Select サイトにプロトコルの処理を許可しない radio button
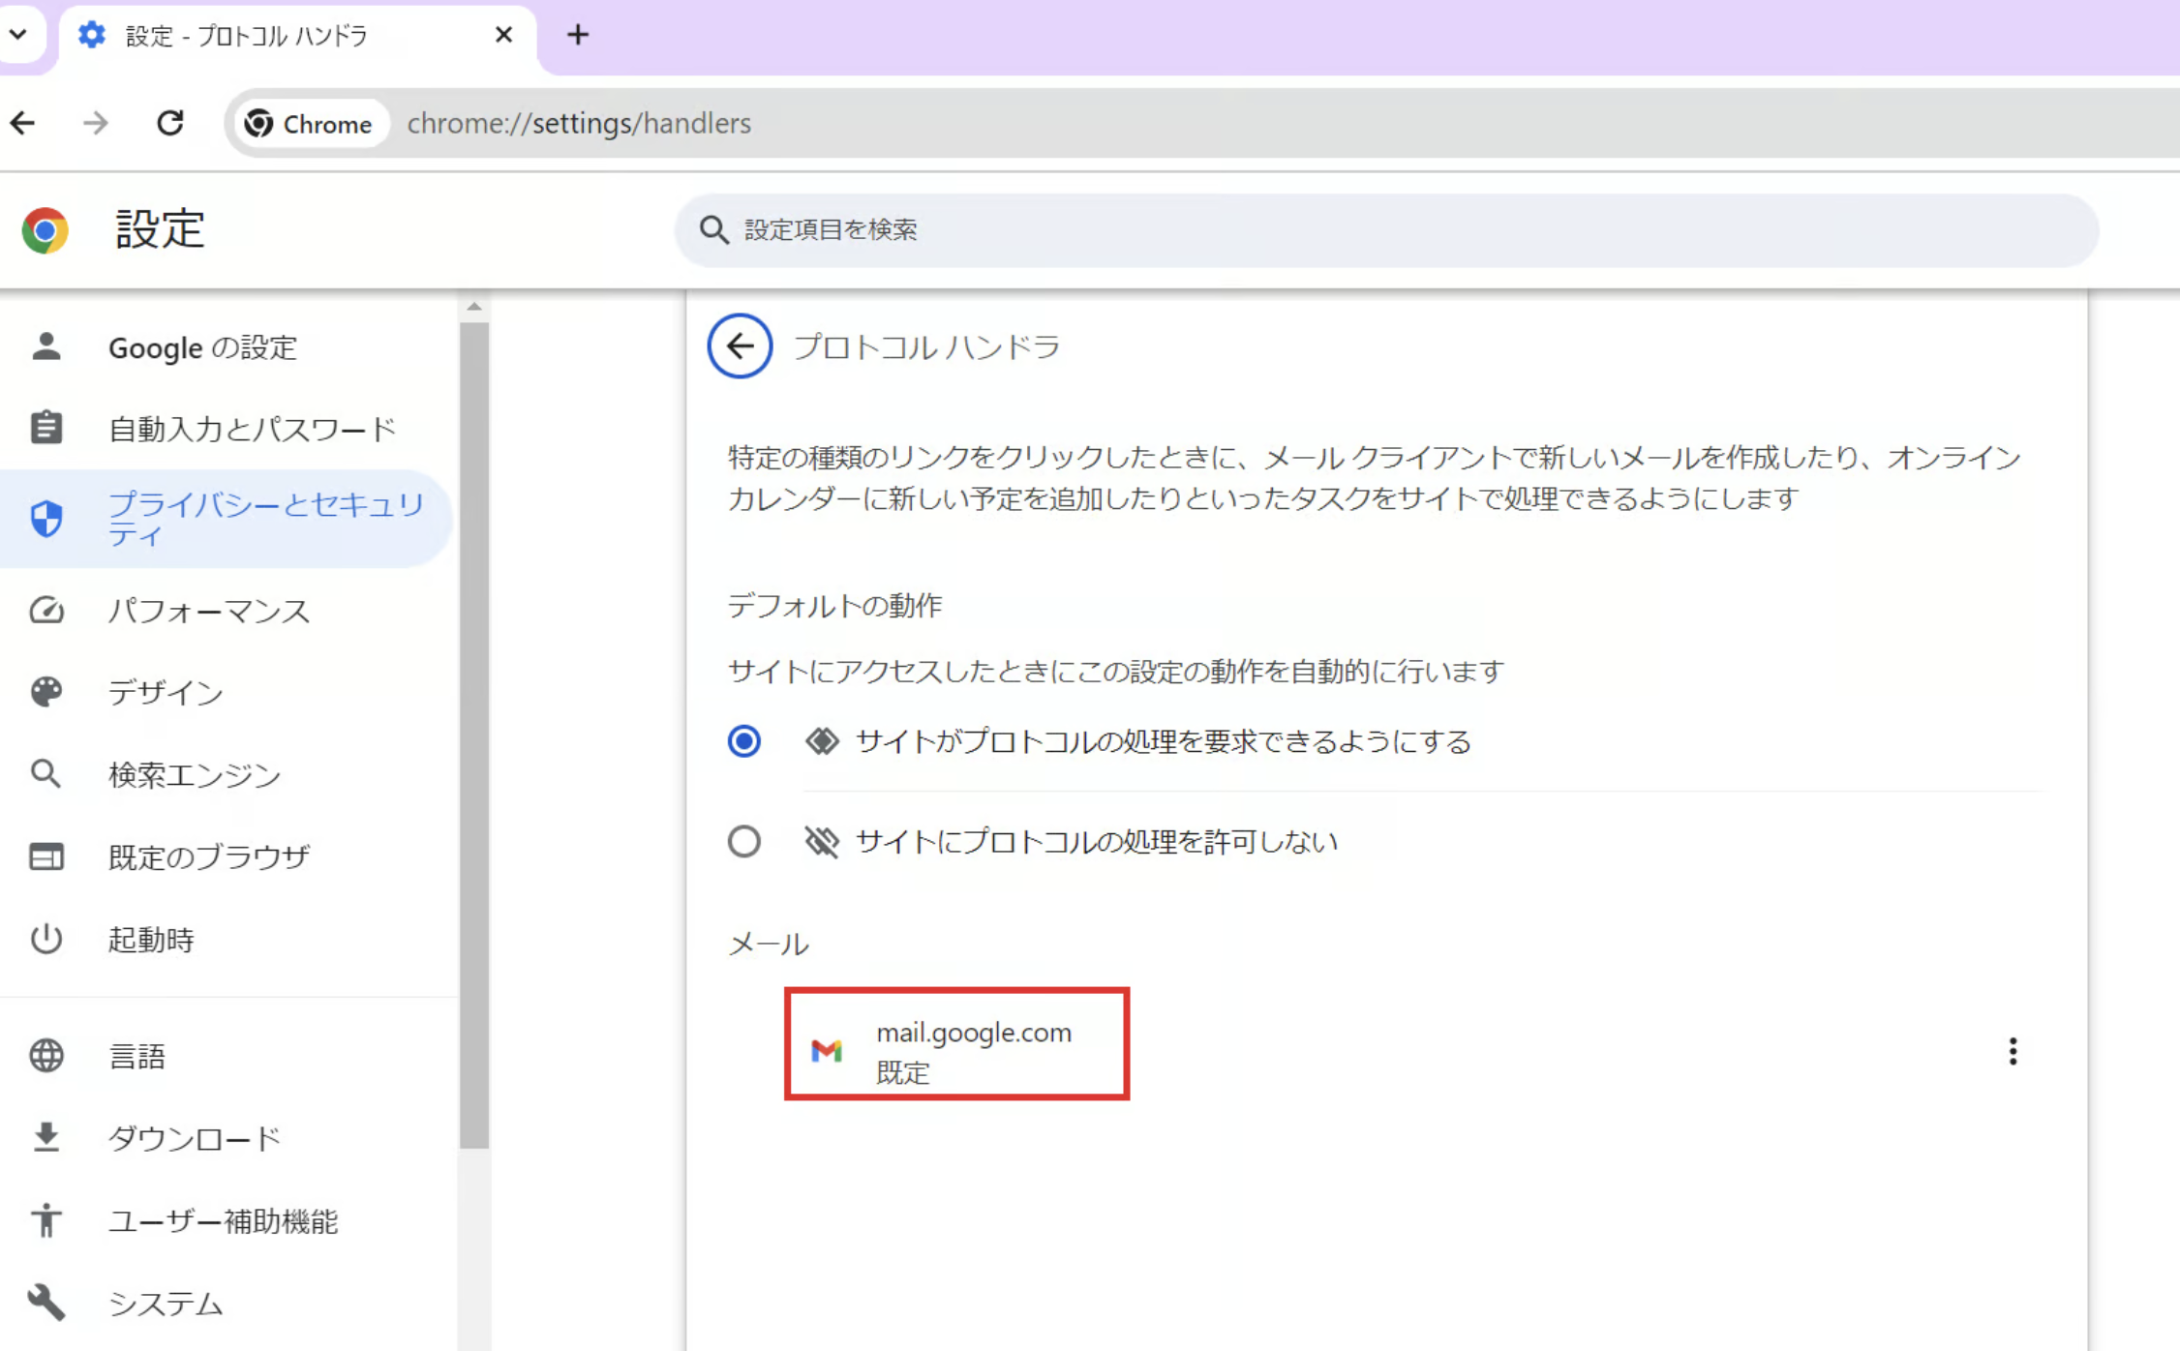 pyautogui.click(x=743, y=841)
